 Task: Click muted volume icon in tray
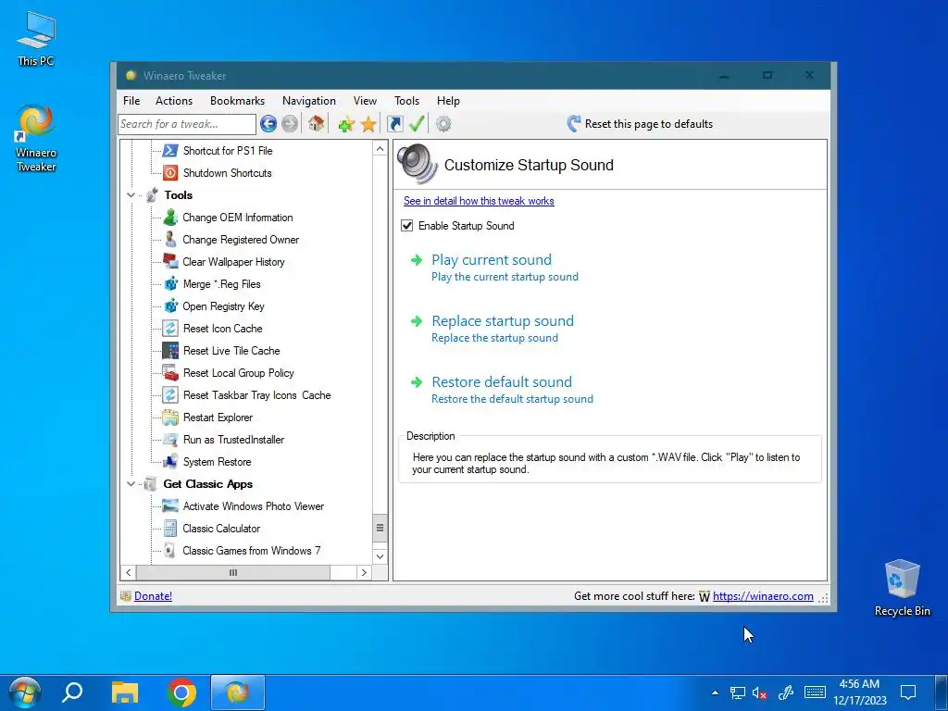pyautogui.click(x=760, y=693)
